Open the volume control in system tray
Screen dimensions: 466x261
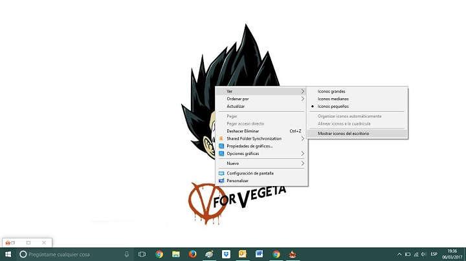tap(424, 254)
